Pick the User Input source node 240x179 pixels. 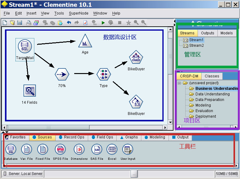click(x=128, y=149)
